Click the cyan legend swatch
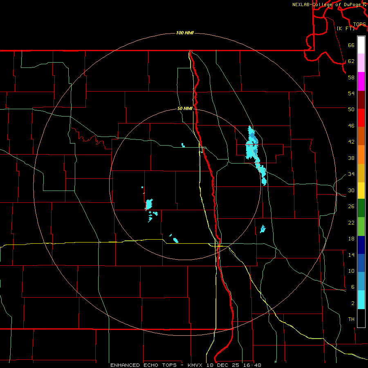 361,300
